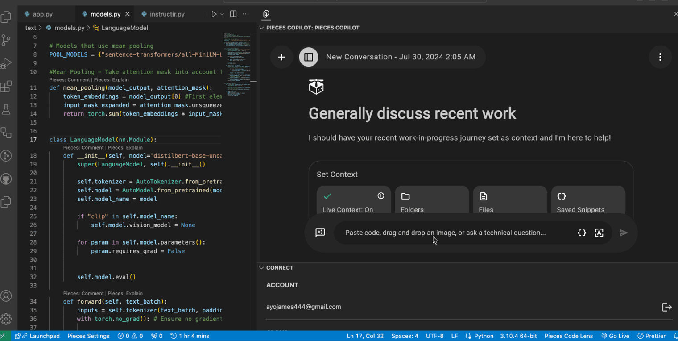Toggle Pieces Code Lens in status bar
Viewport: 678px width, 341px height.
pos(569,336)
